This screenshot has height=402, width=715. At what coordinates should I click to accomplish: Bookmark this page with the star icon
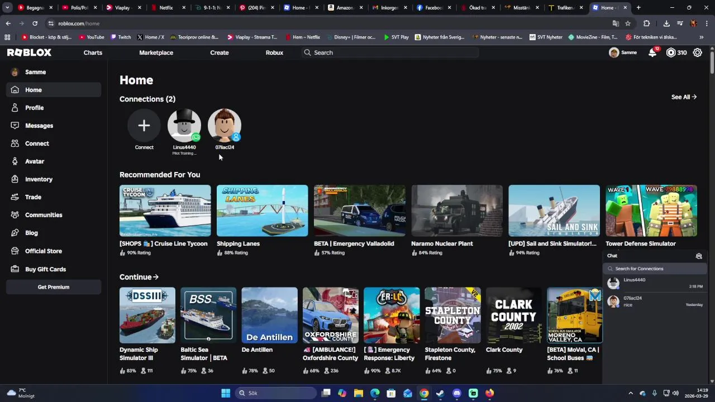(x=628, y=23)
